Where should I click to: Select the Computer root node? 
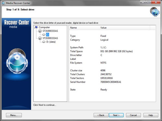(x=44, y=27)
